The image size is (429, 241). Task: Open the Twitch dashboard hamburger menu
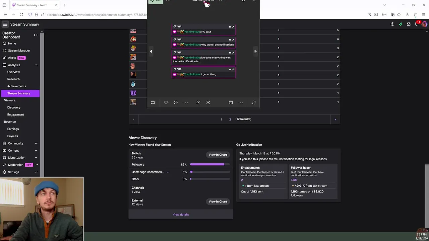tap(5, 24)
